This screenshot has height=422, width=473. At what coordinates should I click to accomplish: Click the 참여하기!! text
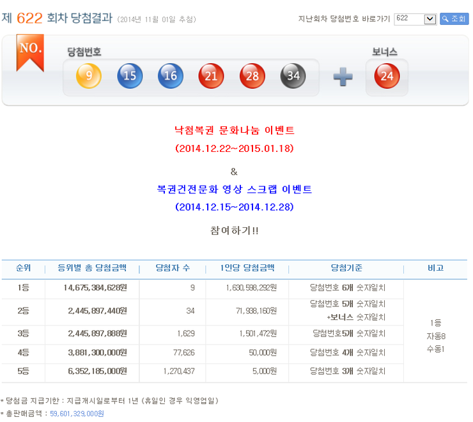click(x=235, y=230)
